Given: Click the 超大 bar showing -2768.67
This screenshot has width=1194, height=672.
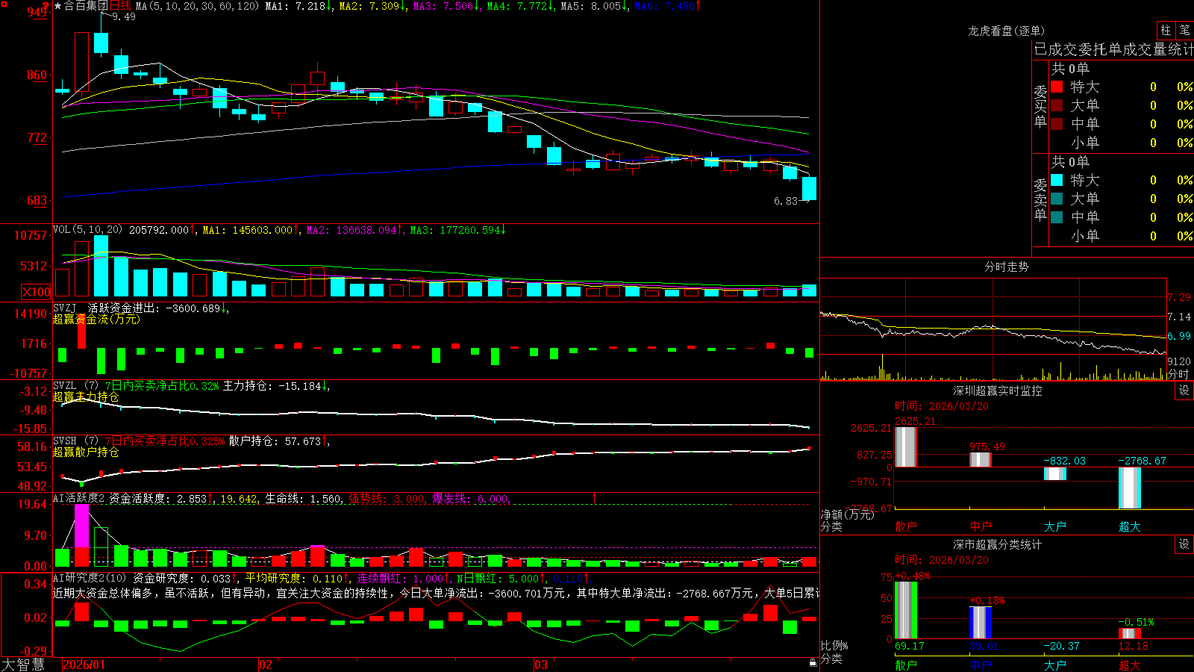Looking at the screenshot, I should [x=1130, y=488].
